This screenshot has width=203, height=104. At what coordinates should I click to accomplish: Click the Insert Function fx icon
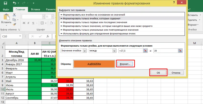(x=48, y=36)
